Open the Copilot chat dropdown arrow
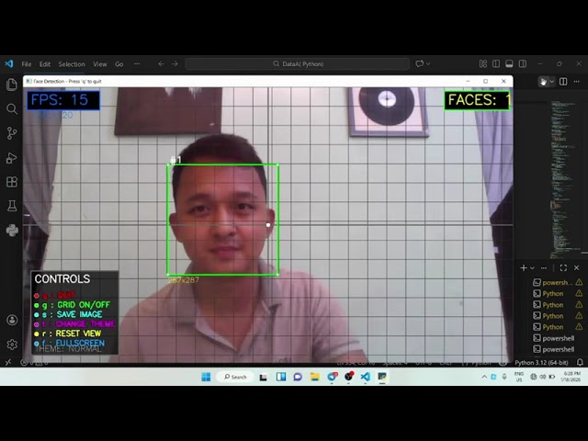Screen dimensions: 588x441 tap(428, 63)
